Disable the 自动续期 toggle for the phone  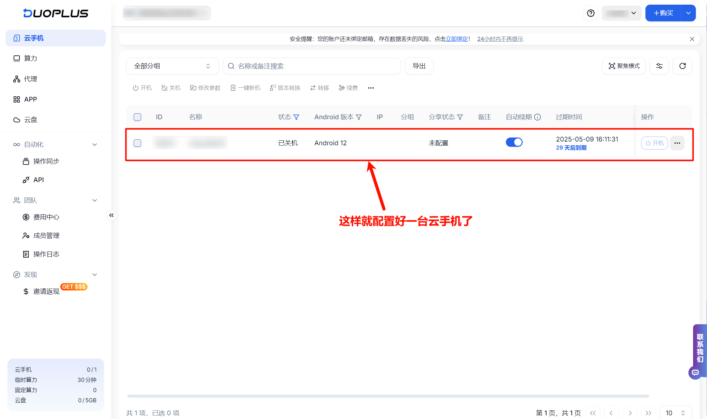[514, 142]
